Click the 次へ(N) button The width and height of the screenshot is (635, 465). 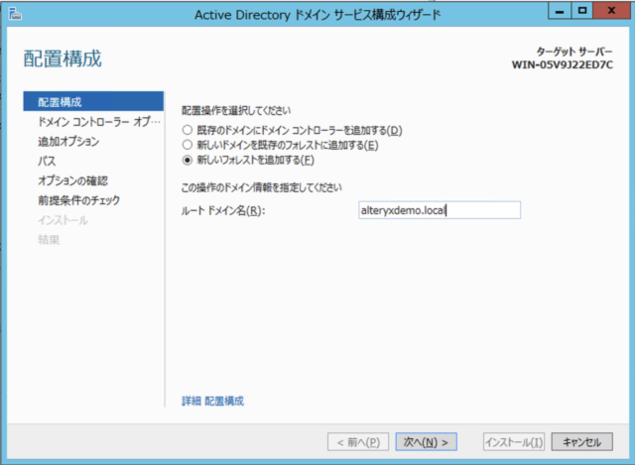tap(426, 442)
